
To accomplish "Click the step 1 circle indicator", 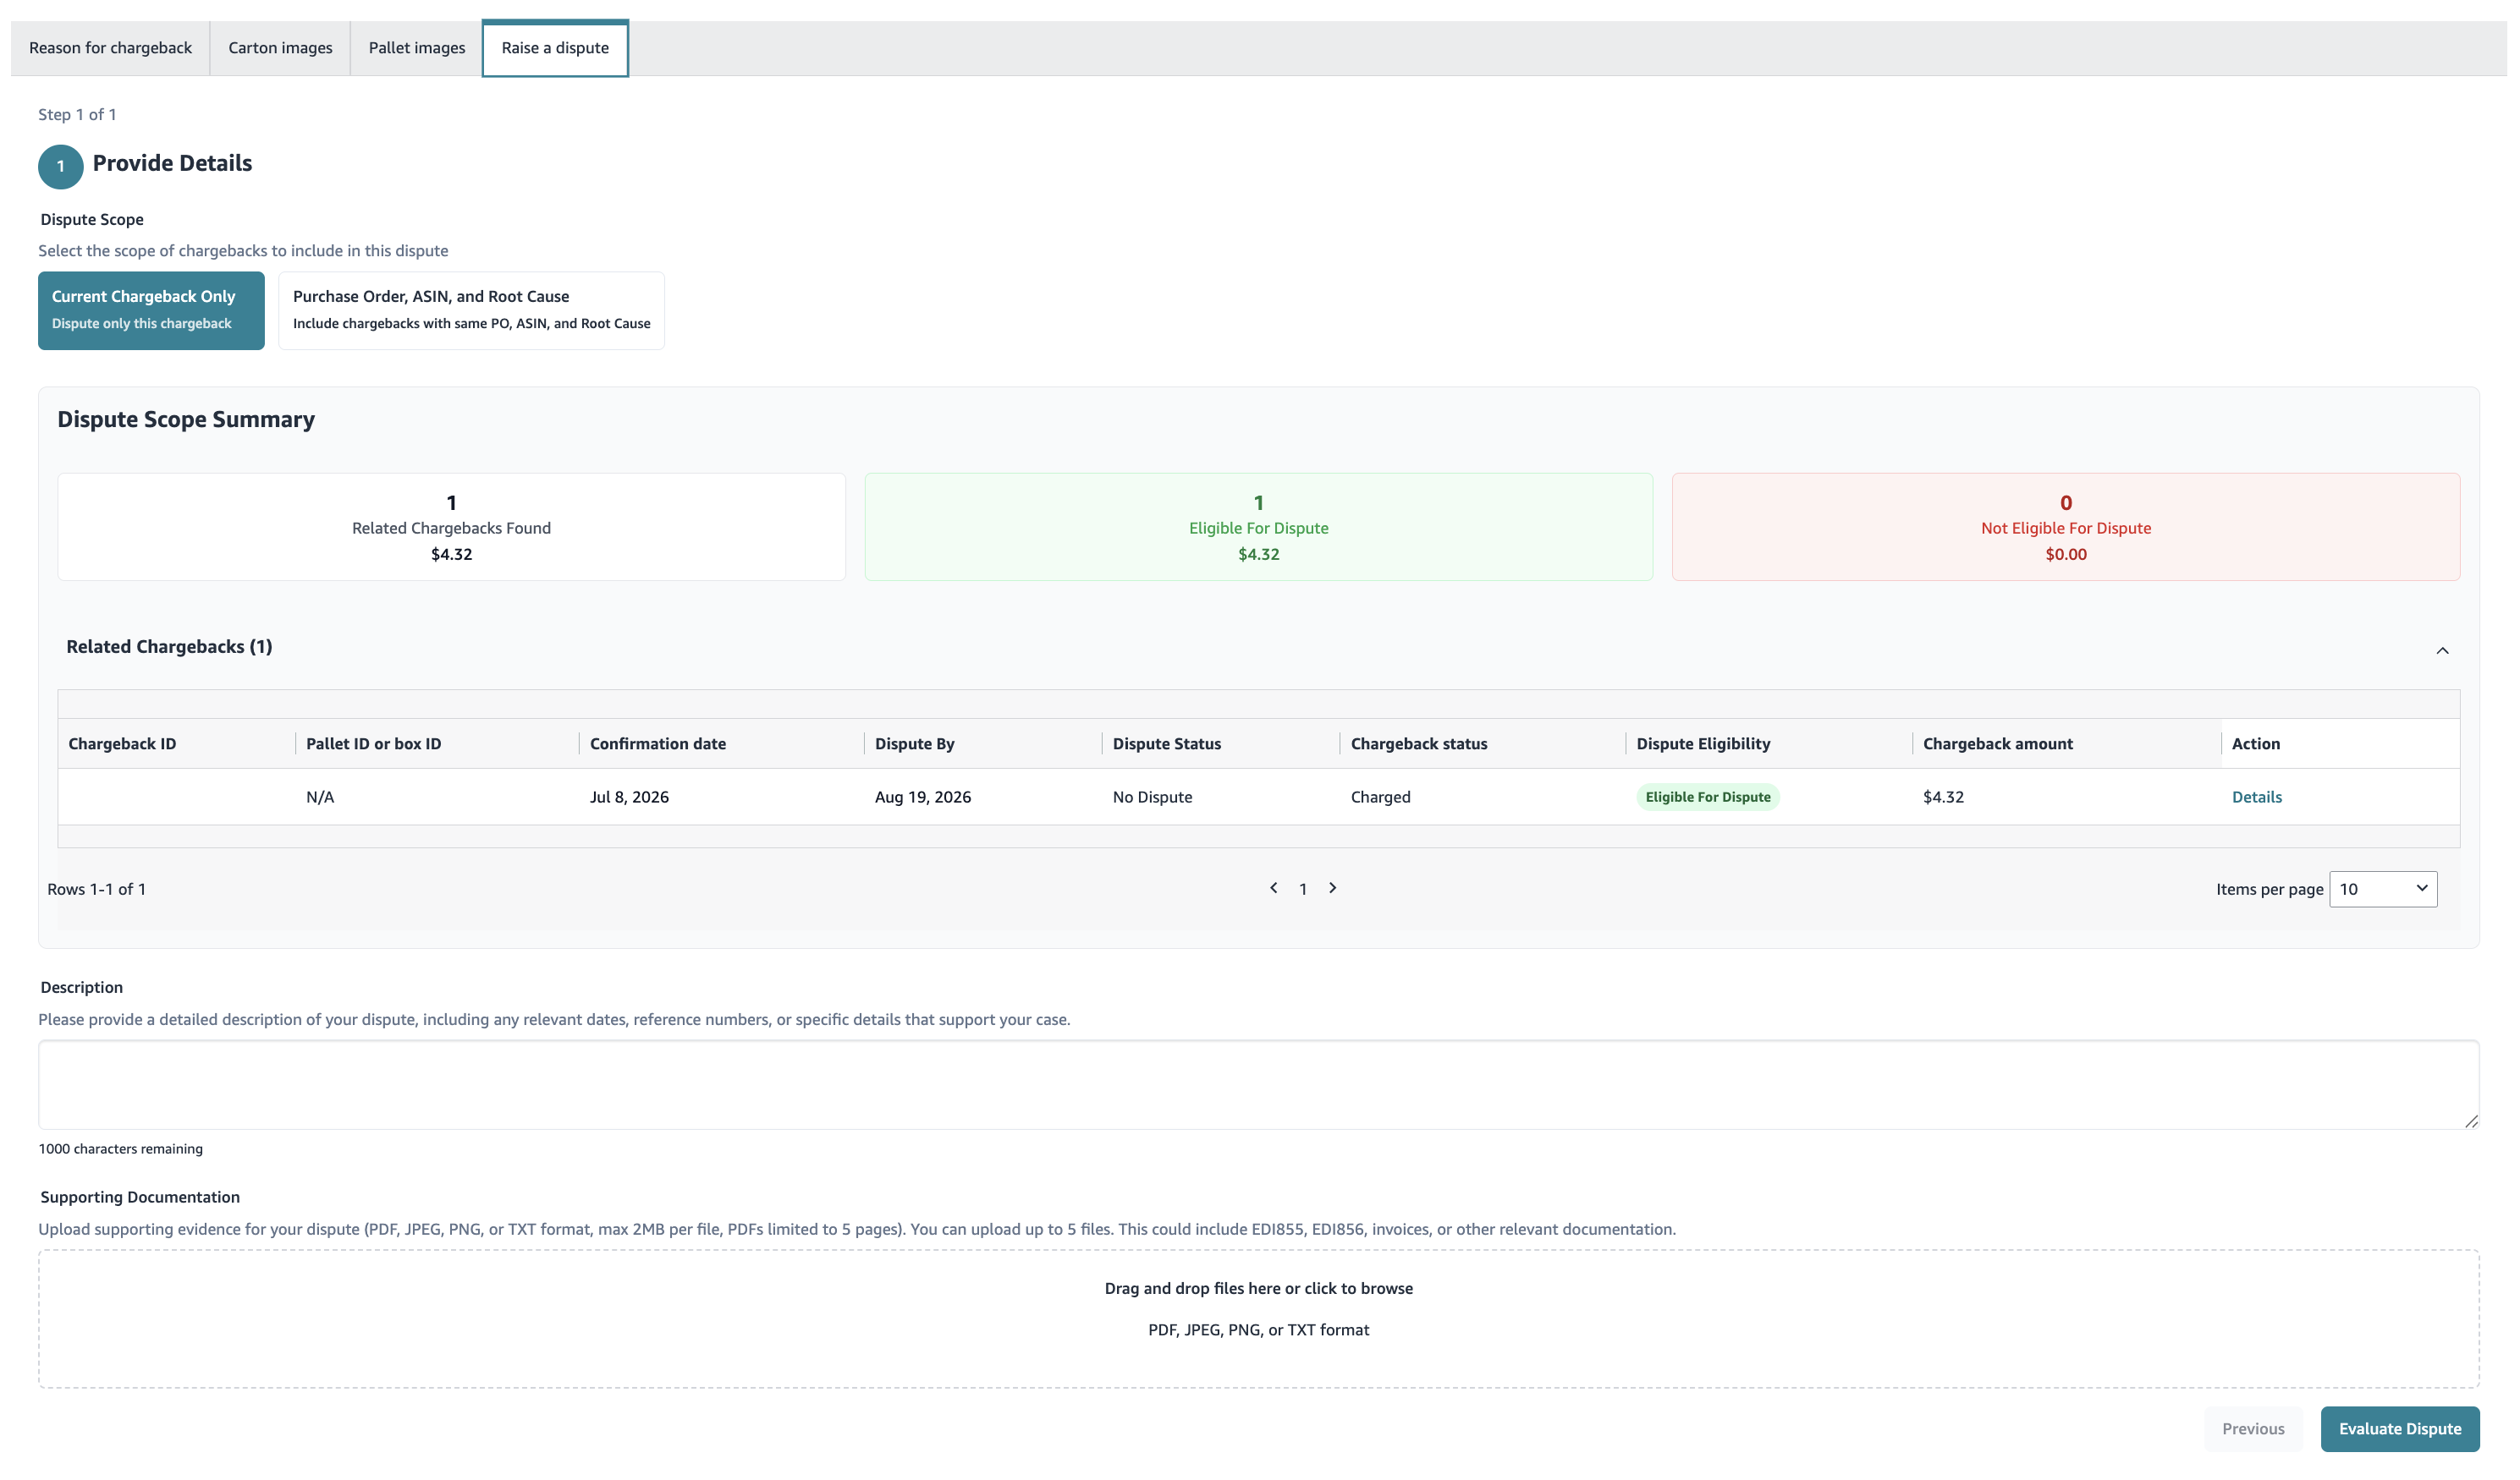I will point(61,167).
